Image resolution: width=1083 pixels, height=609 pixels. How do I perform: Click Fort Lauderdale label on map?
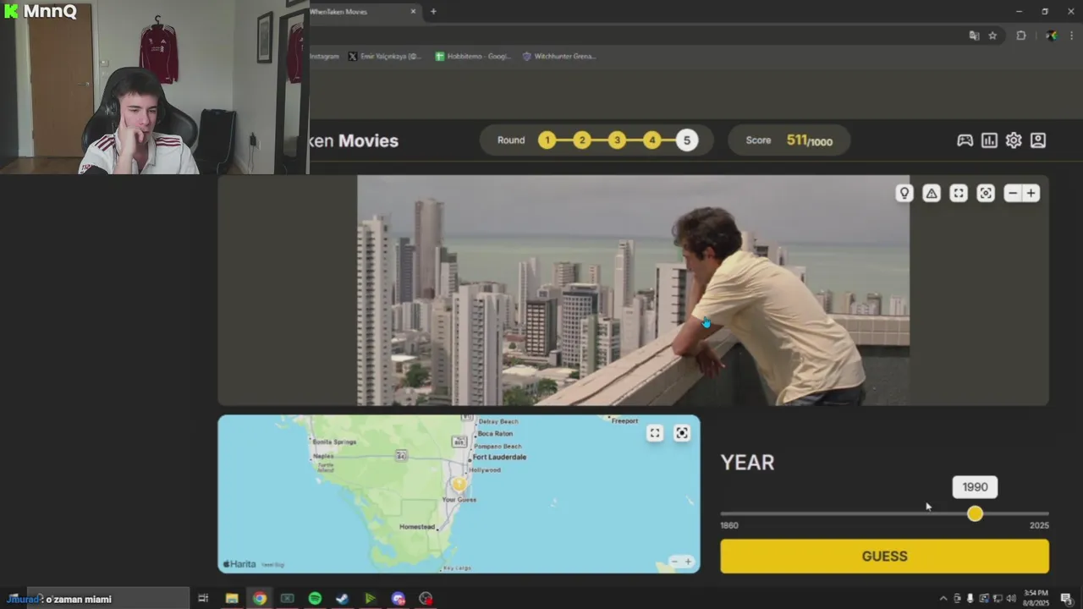click(499, 457)
